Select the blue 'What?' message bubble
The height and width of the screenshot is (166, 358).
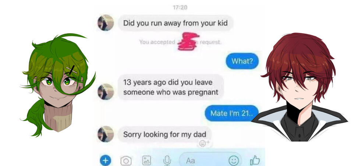[x=242, y=61]
